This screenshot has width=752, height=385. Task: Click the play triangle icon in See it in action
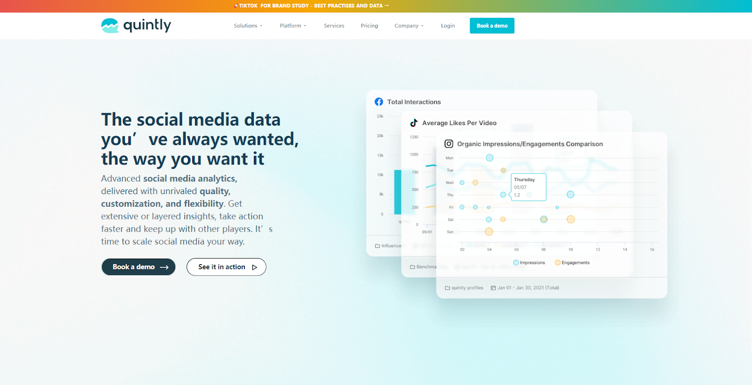pos(255,267)
